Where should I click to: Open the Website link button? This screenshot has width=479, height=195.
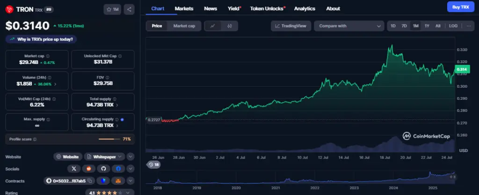click(68, 157)
